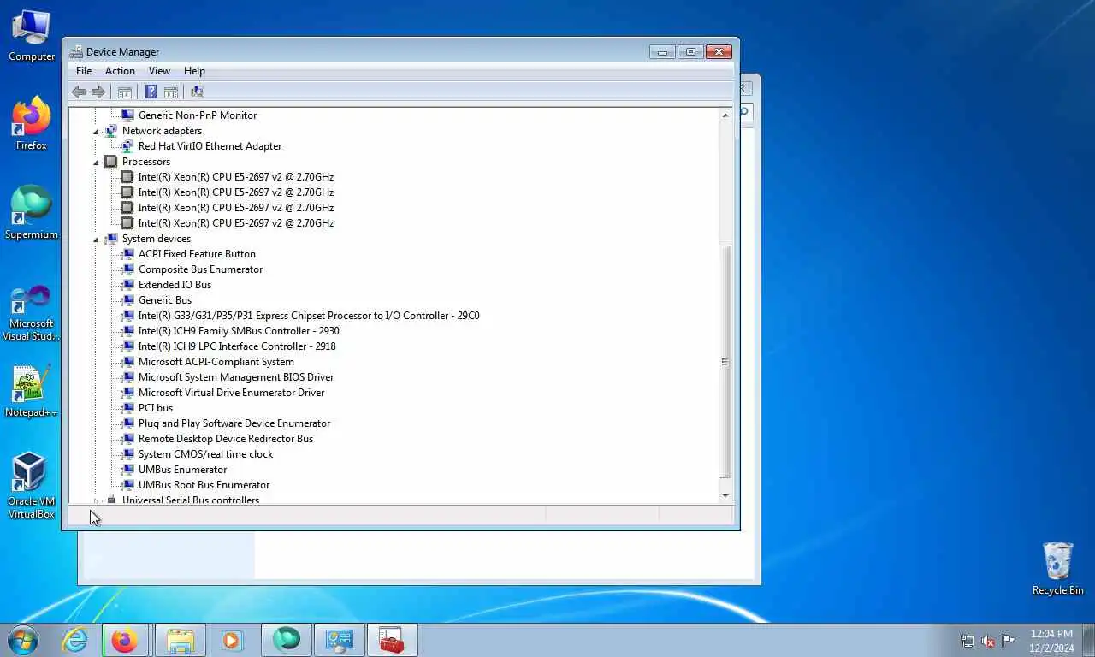
Task: Click the Scan for hardware changes icon
Action: pyautogui.click(x=198, y=92)
